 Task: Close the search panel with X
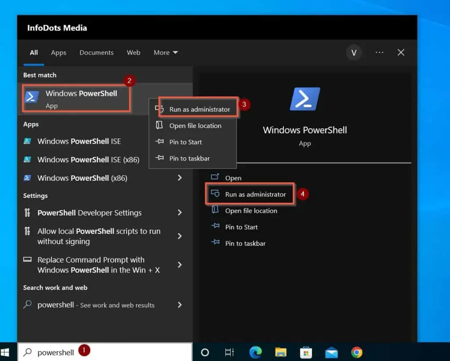point(401,53)
